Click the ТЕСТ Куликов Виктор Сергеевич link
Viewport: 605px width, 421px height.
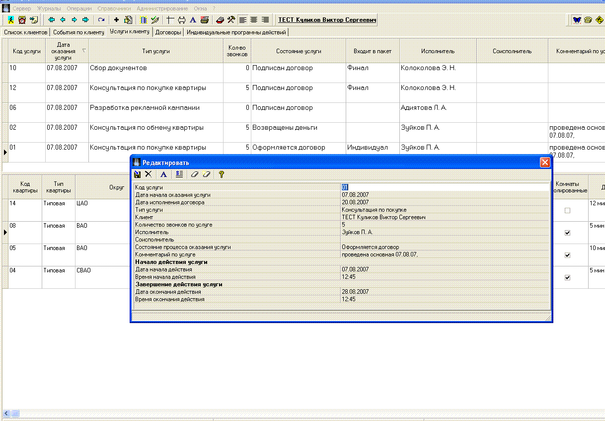pos(327,20)
